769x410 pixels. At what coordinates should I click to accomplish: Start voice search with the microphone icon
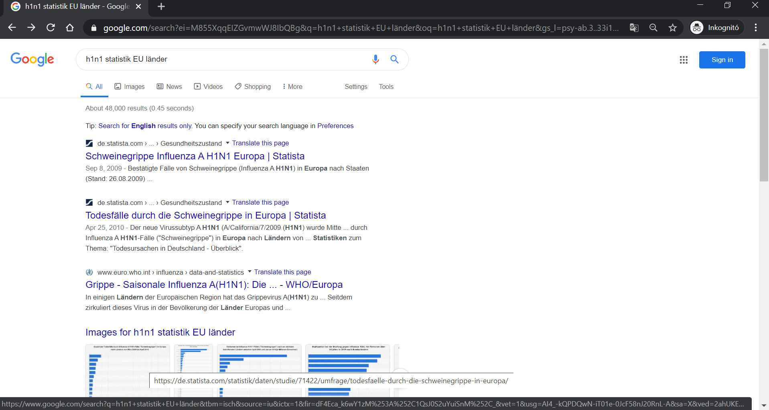click(x=375, y=59)
